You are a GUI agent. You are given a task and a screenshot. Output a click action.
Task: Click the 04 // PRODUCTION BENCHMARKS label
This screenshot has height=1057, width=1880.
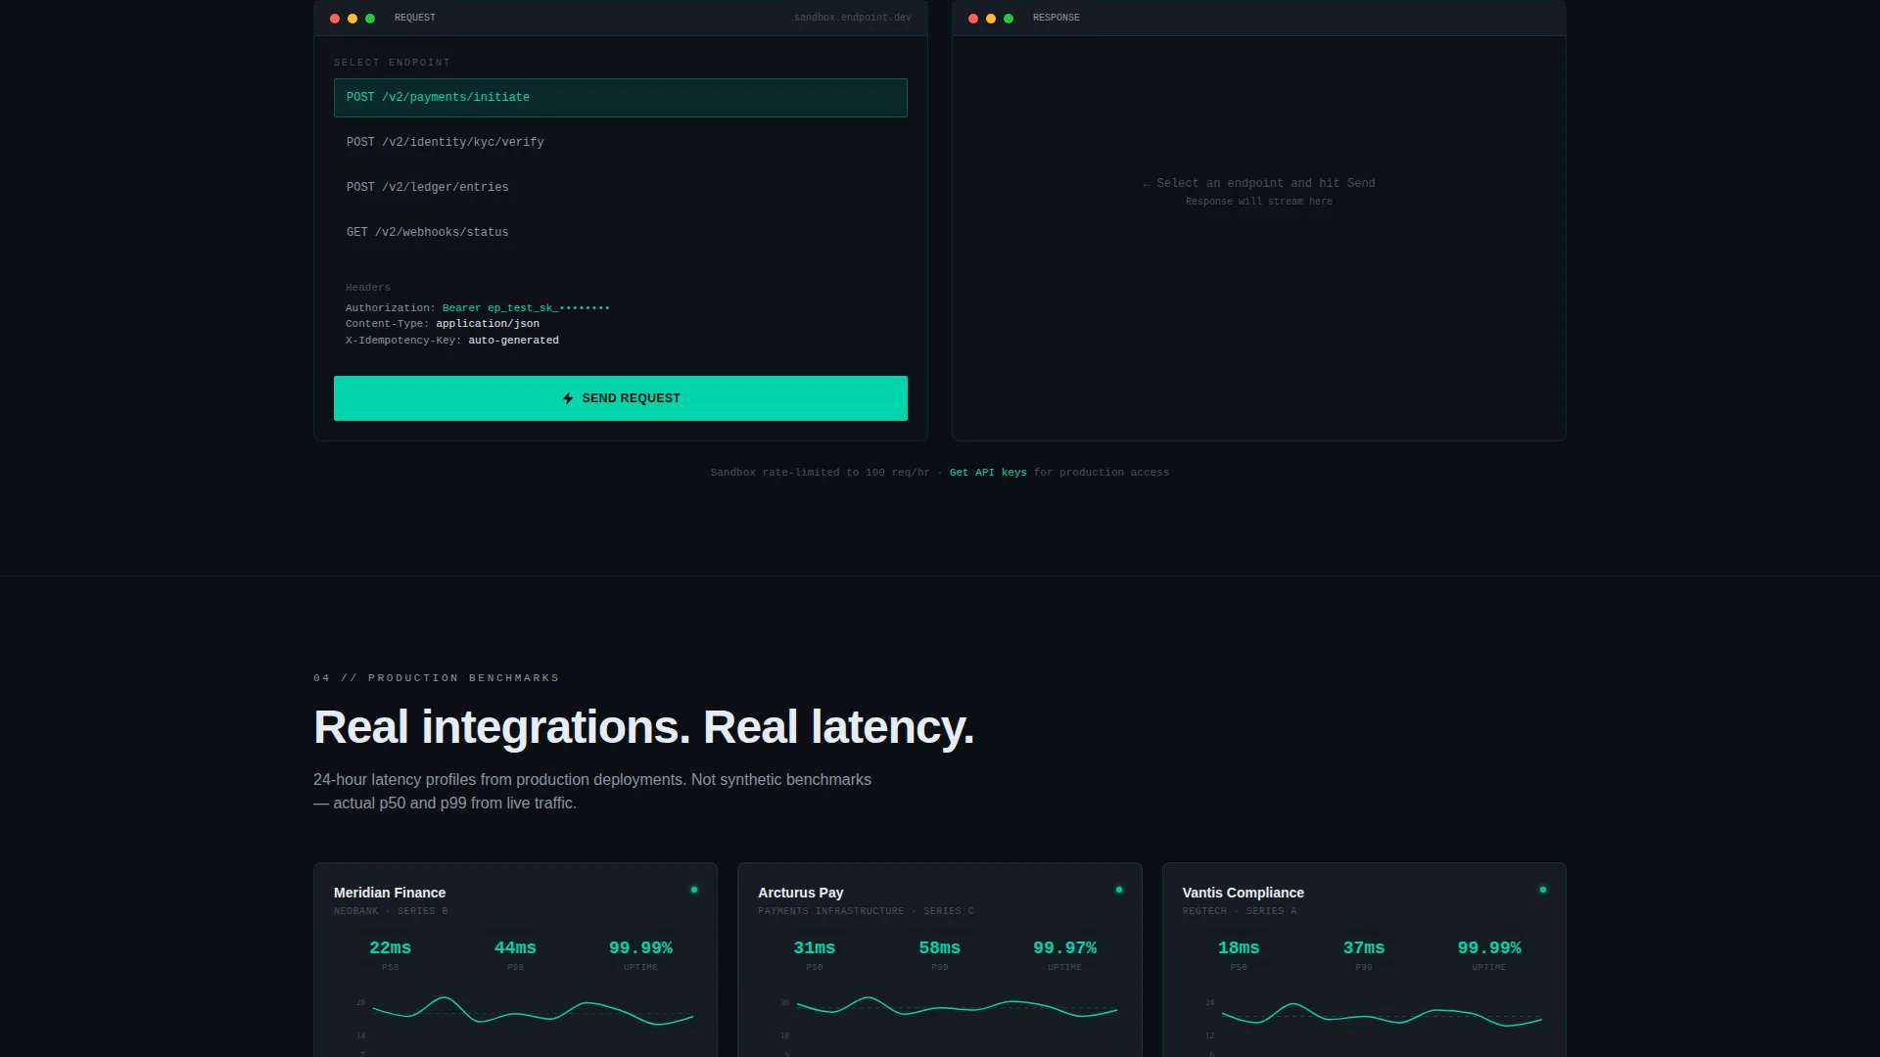tap(437, 678)
